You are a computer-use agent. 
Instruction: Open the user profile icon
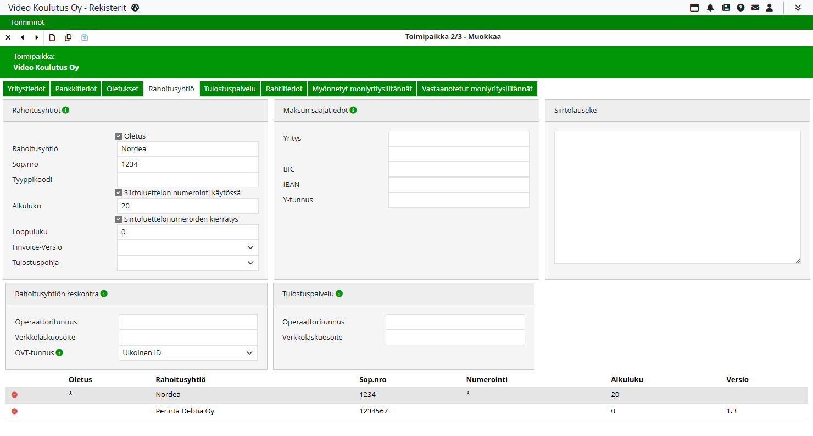coord(770,8)
